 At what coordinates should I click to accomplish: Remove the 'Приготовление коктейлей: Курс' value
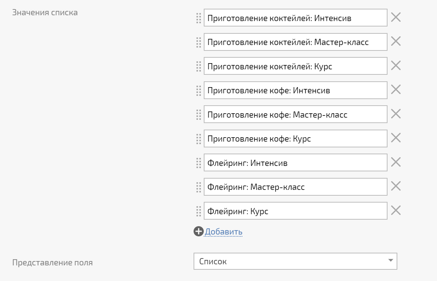[396, 66]
